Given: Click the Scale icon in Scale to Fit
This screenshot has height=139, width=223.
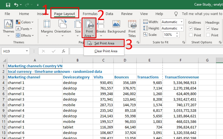Looking at the screenshot, I should (x=145, y=34).
